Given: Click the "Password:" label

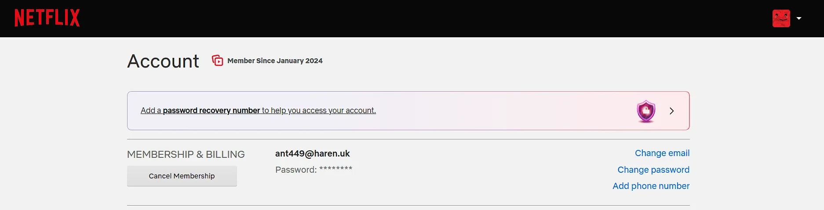Looking at the screenshot, I should [296, 170].
